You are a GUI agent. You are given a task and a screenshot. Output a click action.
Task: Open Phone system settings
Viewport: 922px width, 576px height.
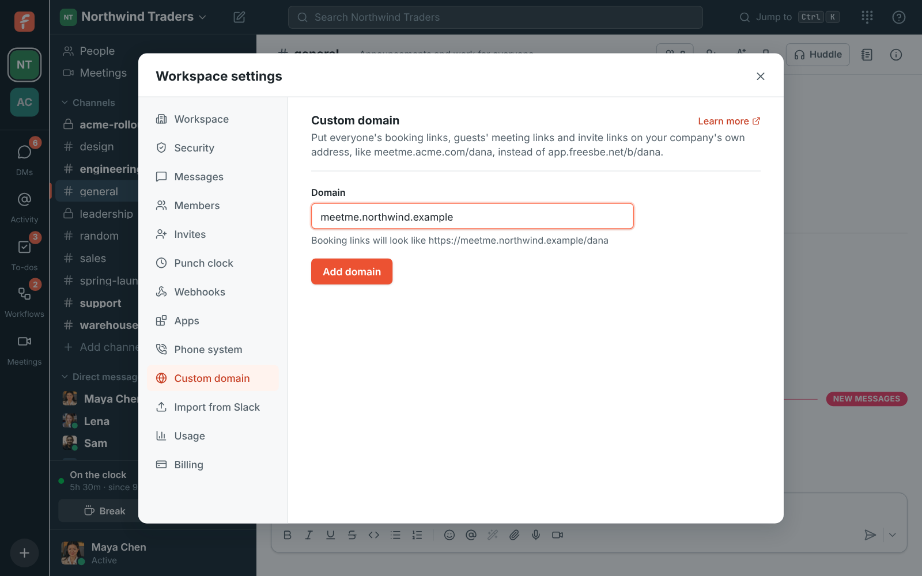coord(213,350)
